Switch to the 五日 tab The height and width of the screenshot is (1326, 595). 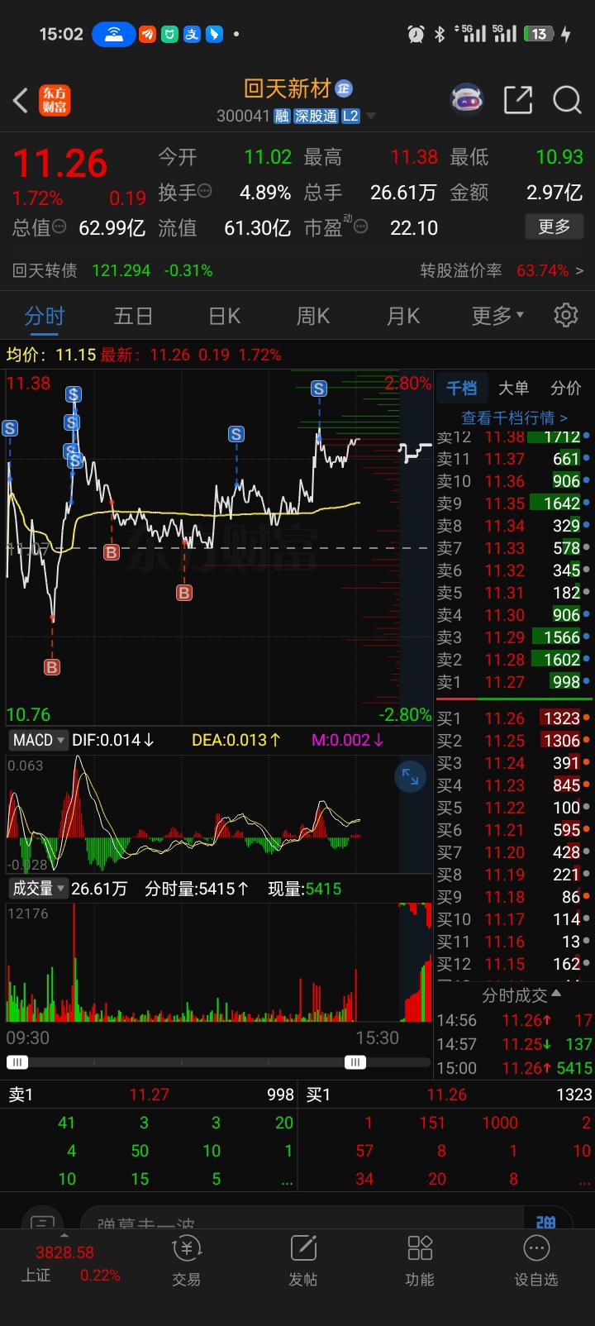pyautogui.click(x=133, y=316)
